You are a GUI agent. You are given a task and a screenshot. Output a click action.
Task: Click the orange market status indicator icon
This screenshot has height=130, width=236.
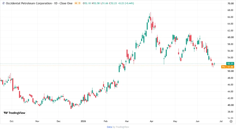(76, 3)
